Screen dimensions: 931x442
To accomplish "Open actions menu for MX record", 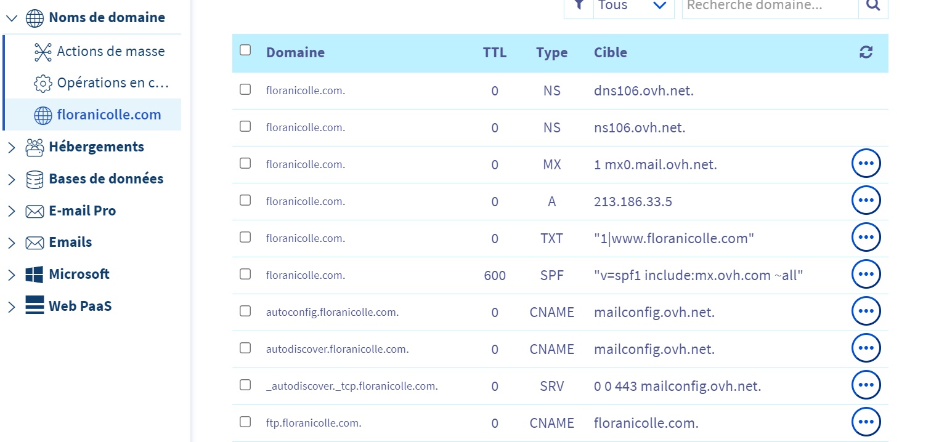I will [866, 163].
